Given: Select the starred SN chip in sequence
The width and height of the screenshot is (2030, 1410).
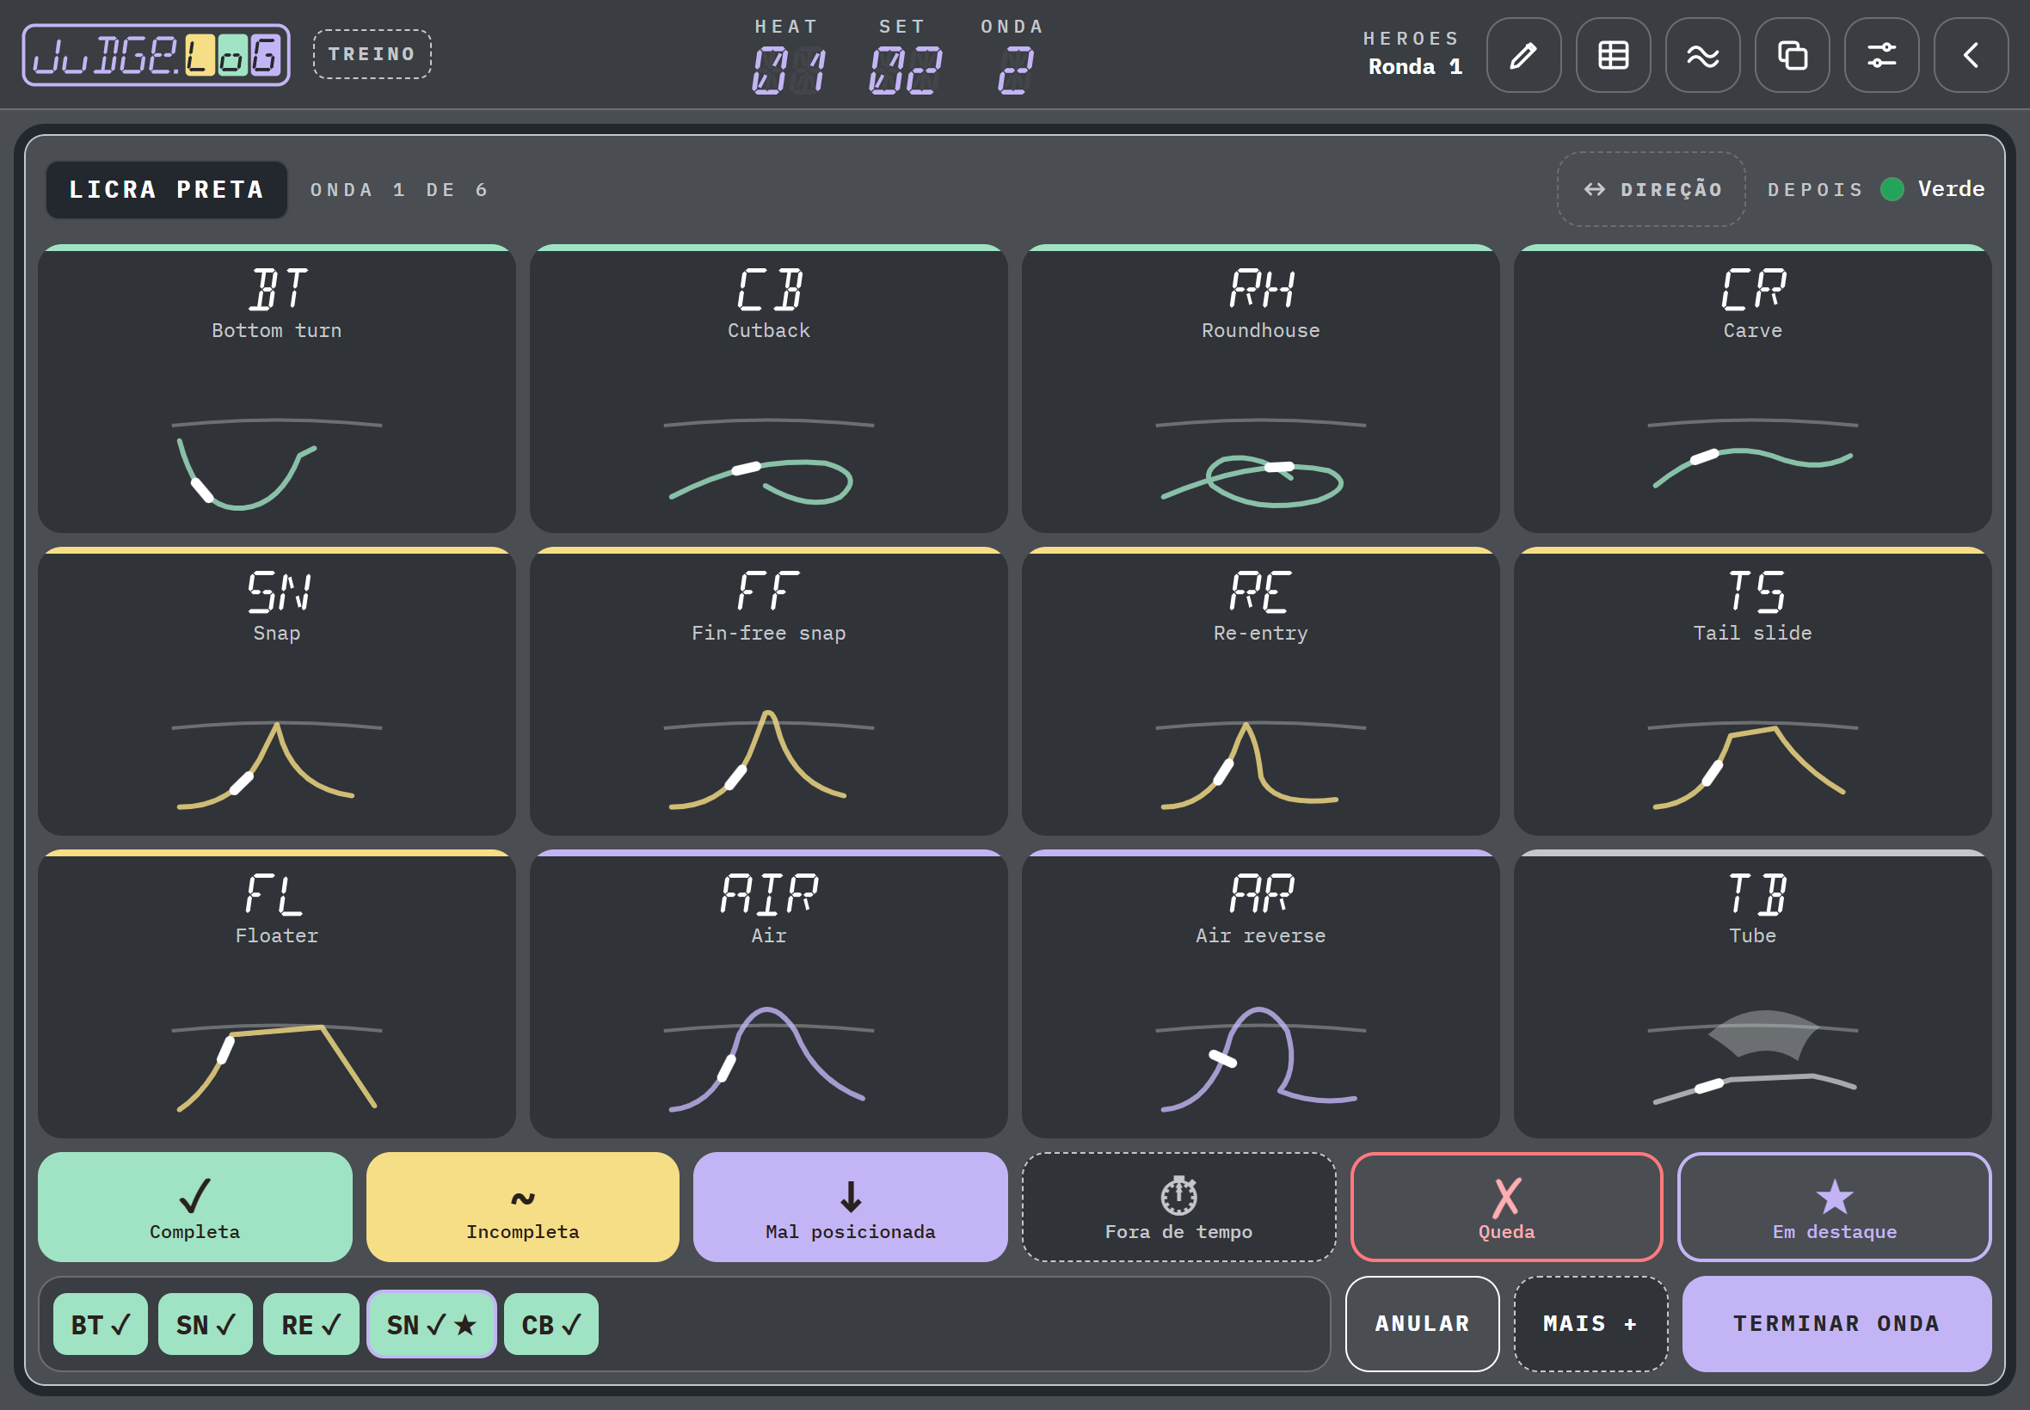Looking at the screenshot, I should tap(431, 1324).
